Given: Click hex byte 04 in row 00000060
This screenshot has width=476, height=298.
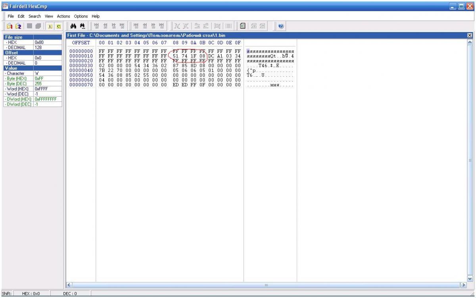Looking at the screenshot, I should [102, 80].
